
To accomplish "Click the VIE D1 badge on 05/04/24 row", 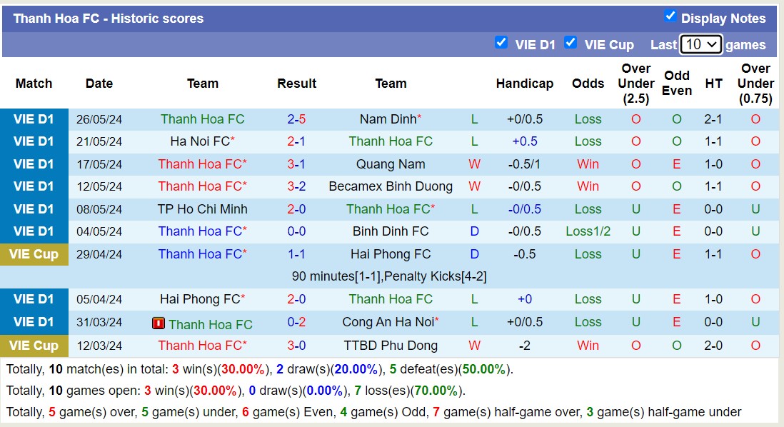I will pos(34,299).
